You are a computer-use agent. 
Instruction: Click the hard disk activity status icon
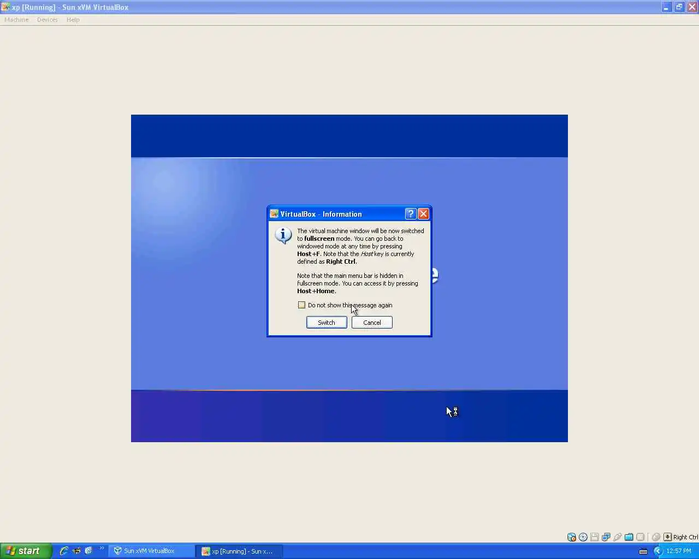[x=572, y=537]
